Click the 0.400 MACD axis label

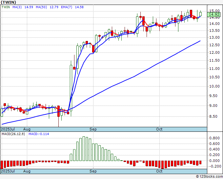point(214,149)
